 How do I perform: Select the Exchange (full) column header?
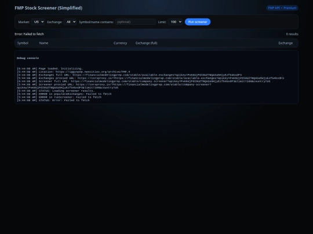click(146, 43)
